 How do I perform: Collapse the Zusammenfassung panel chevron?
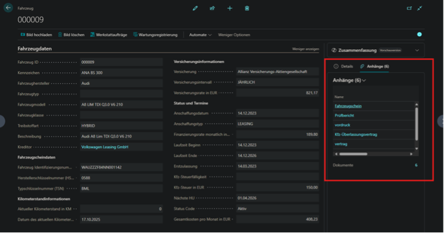pos(417,50)
